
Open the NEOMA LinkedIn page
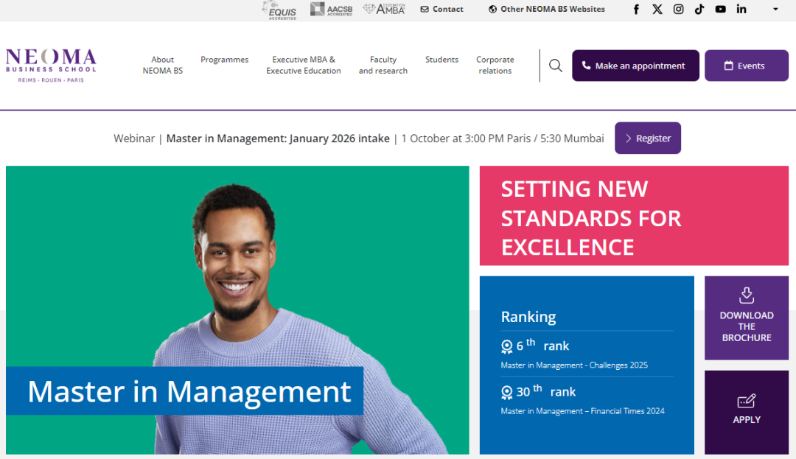741,9
